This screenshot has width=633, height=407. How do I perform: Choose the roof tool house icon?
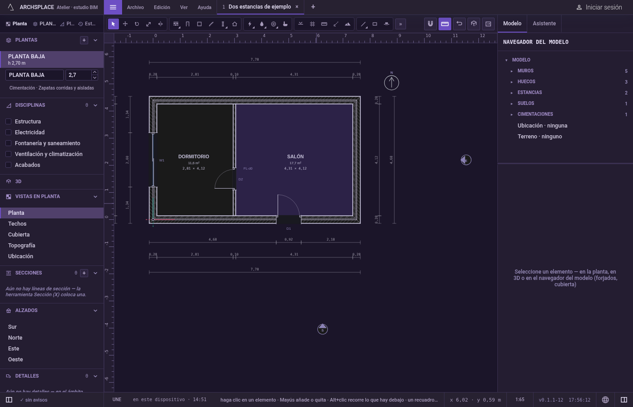[235, 24]
